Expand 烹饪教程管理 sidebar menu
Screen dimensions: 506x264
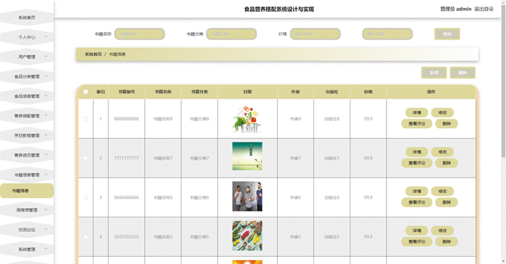[27, 135]
